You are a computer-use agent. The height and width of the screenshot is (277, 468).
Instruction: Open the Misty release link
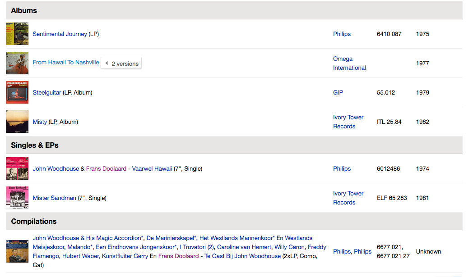click(40, 122)
